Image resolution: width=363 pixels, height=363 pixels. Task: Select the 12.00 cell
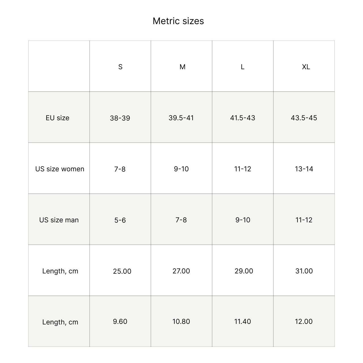click(x=304, y=322)
